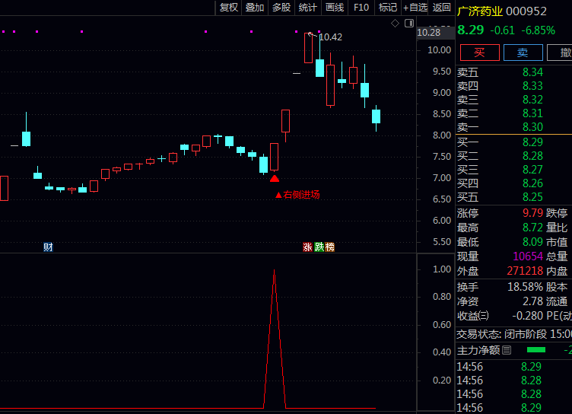The width and height of the screenshot is (572, 414).
Task: Open the 叠加 toolbar item
Action: [x=255, y=8]
